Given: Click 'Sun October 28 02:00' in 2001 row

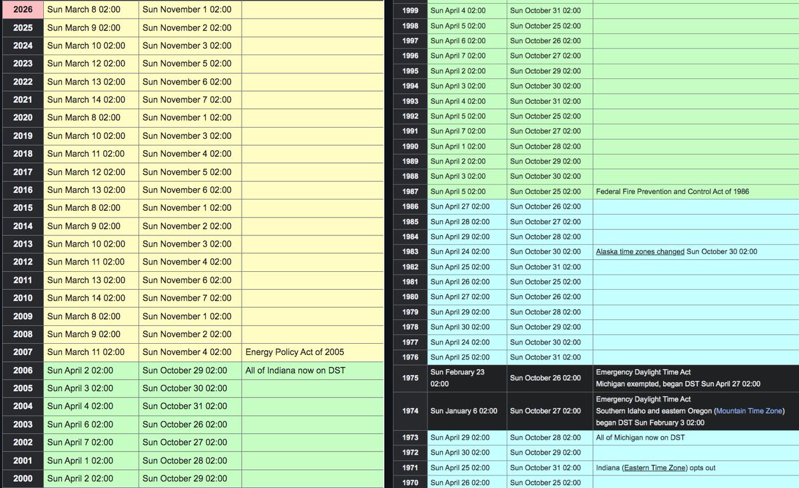Looking at the screenshot, I should [184, 461].
